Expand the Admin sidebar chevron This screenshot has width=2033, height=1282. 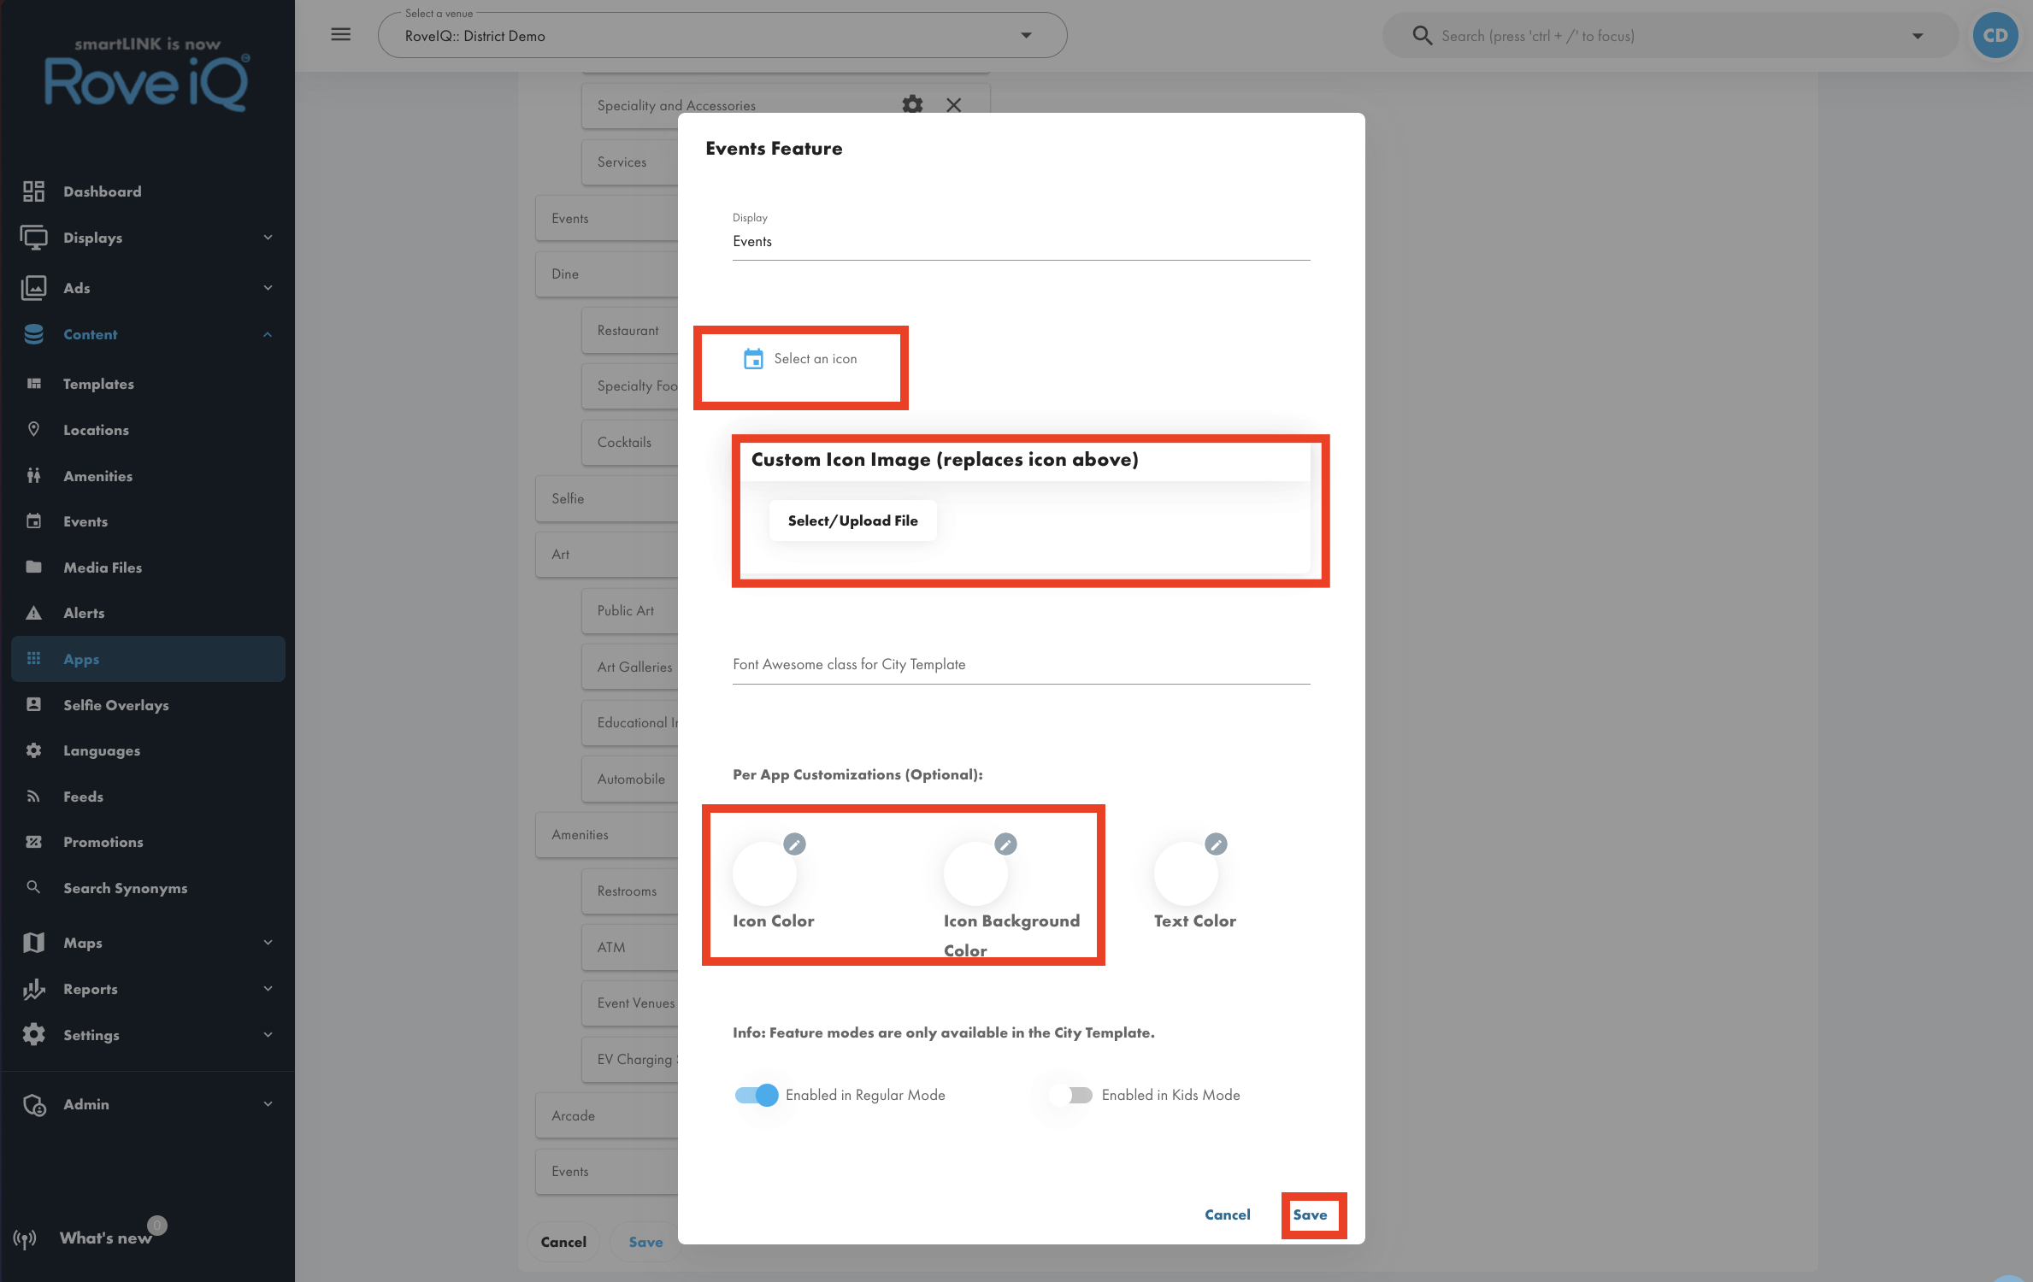[x=268, y=1104]
